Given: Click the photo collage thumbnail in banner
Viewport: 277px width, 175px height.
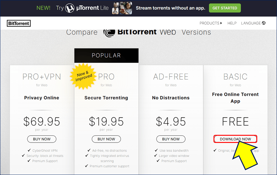Looking at the screenshot, I should tap(122, 8).
